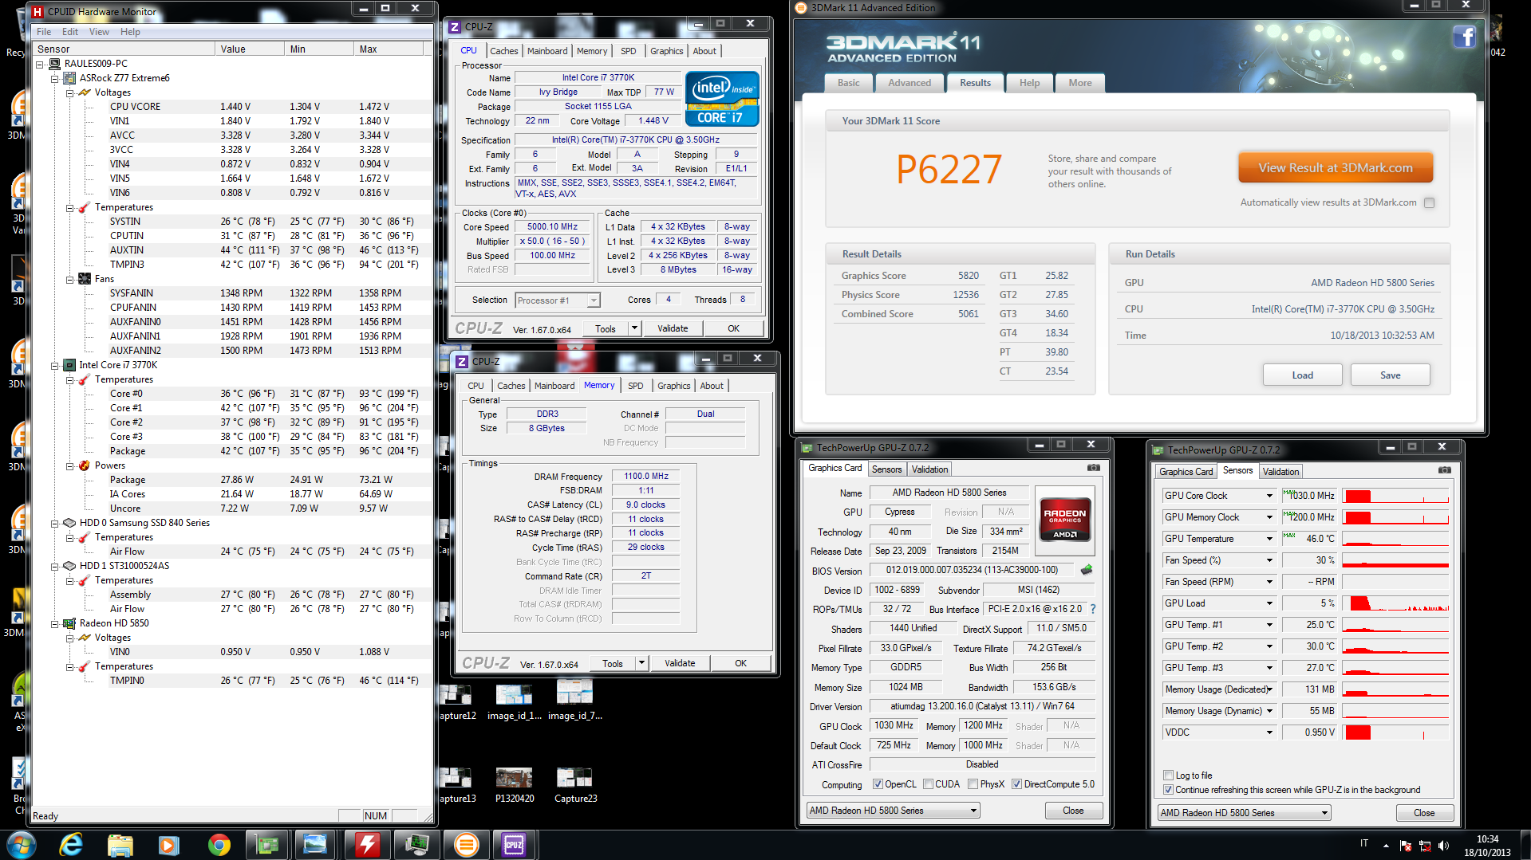Open Windows Media Player from the taskbar
Image resolution: width=1531 pixels, height=860 pixels.
168,845
